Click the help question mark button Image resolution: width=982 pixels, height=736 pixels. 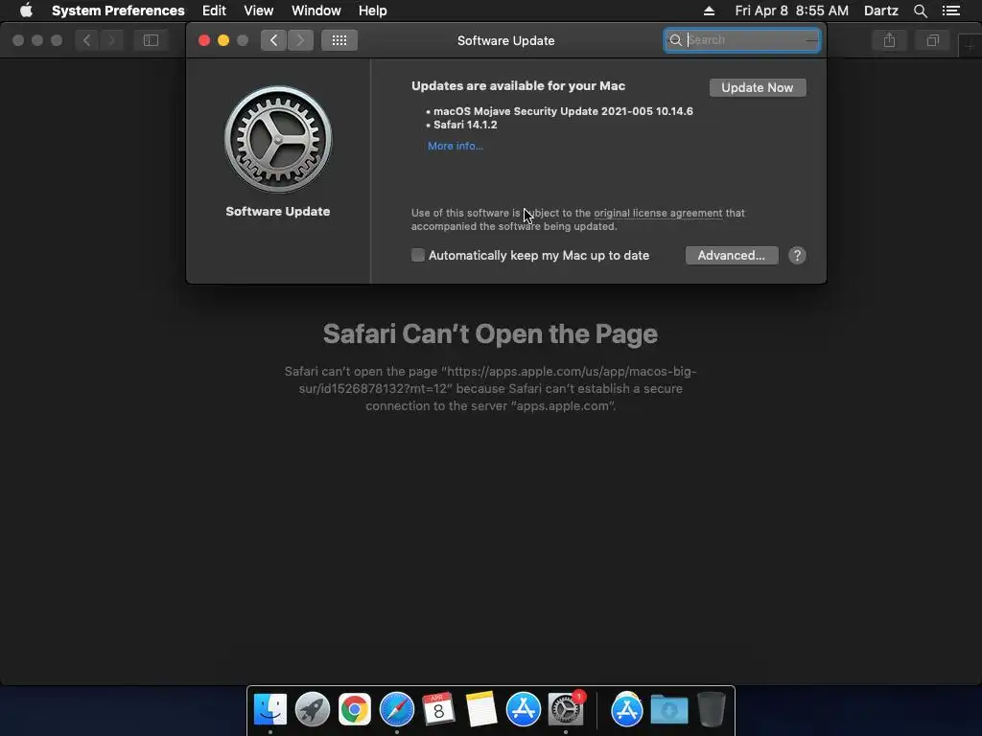click(x=797, y=255)
